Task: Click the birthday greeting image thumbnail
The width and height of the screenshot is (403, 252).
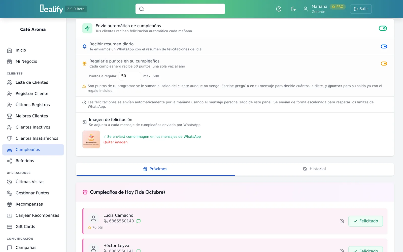Action: pyautogui.click(x=91, y=139)
